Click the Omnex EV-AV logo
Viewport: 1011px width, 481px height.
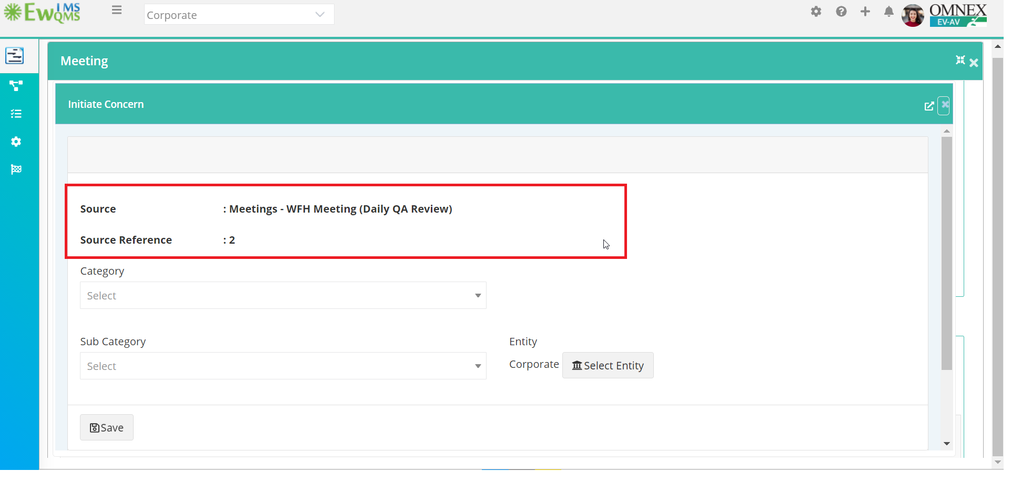(958, 15)
